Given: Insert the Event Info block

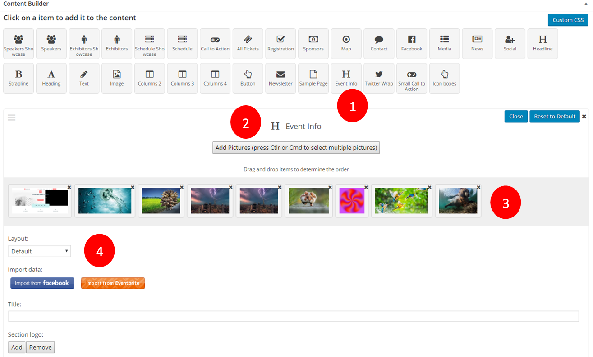Looking at the screenshot, I should coord(346,78).
